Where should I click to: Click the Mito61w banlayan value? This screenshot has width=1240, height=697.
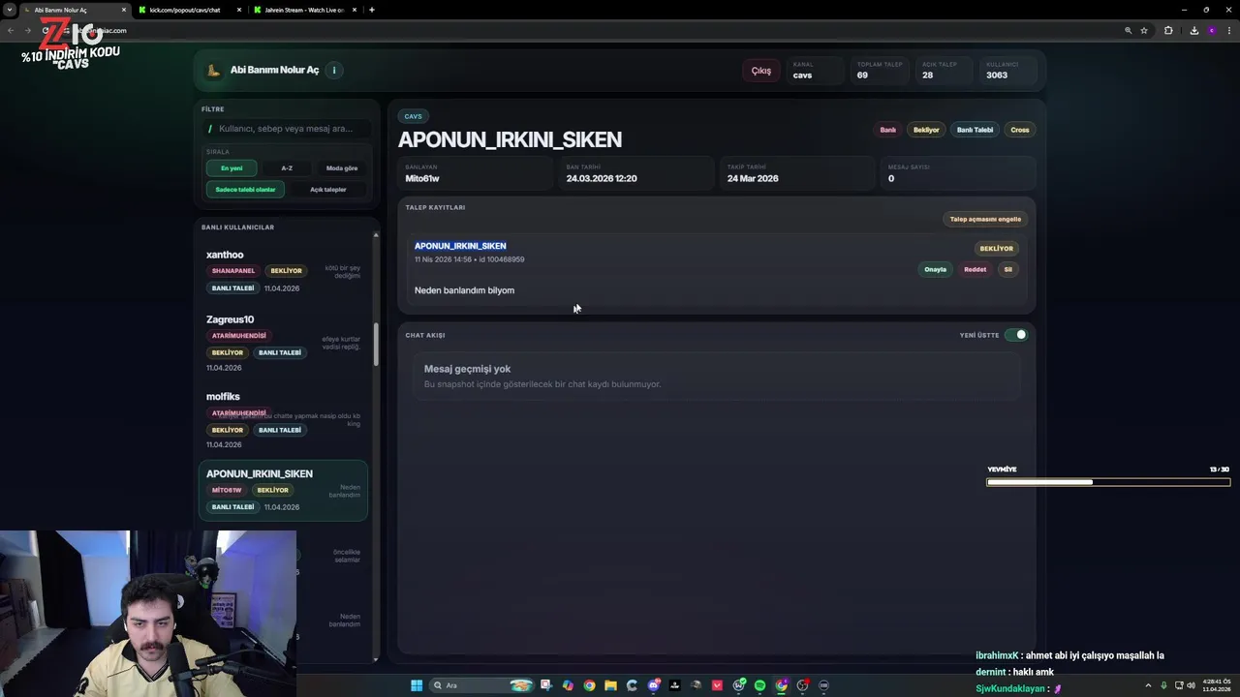[422, 178]
